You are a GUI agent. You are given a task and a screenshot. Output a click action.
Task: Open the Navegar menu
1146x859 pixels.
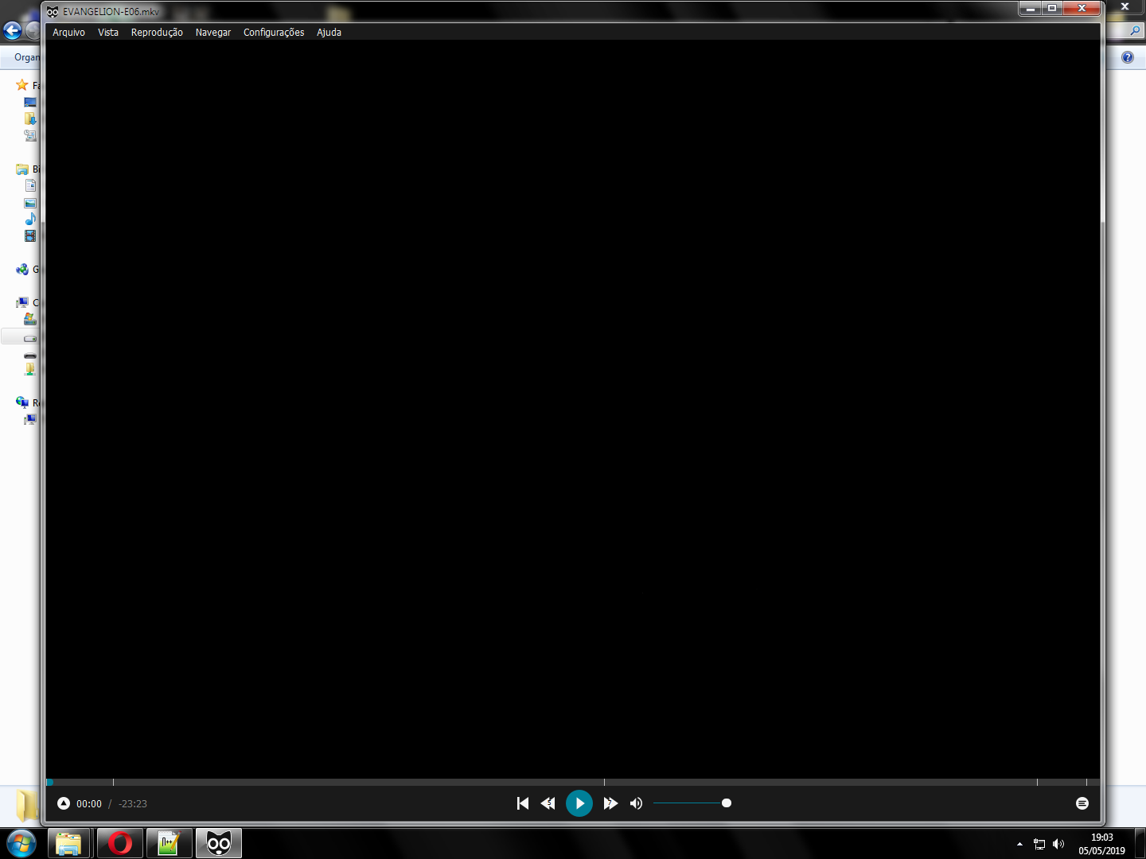[x=212, y=33]
